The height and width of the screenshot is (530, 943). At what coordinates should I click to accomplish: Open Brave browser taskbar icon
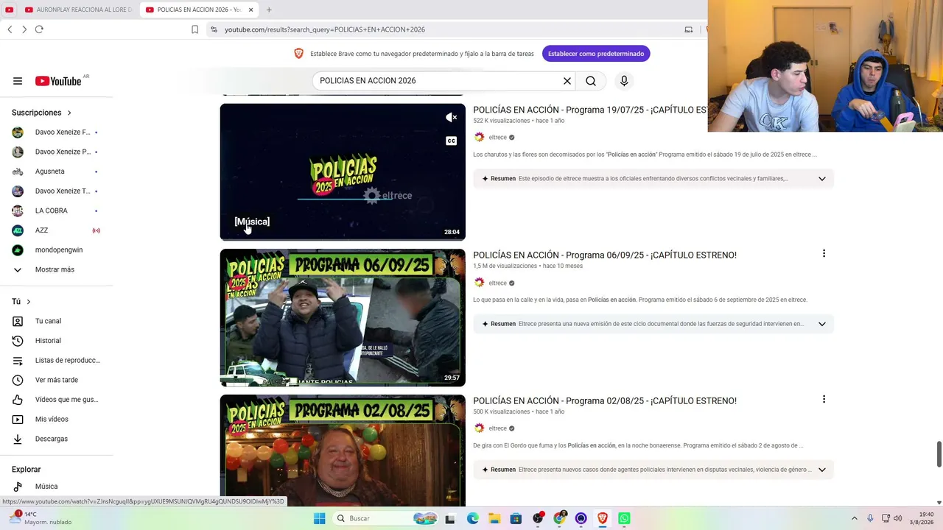click(603, 518)
